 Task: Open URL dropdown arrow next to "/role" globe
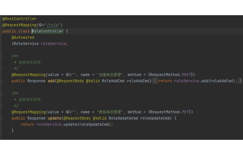click(44, 25)
